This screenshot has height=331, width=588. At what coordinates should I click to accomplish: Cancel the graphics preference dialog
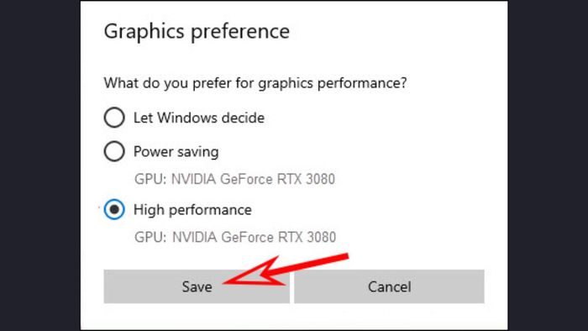[389, 286]
